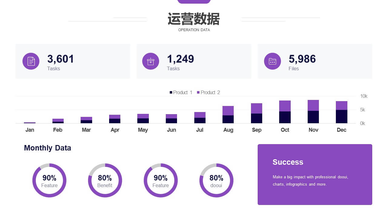Click the Oct stacked bar
Screen dimensions: 388x218
(x=285, y=112)
